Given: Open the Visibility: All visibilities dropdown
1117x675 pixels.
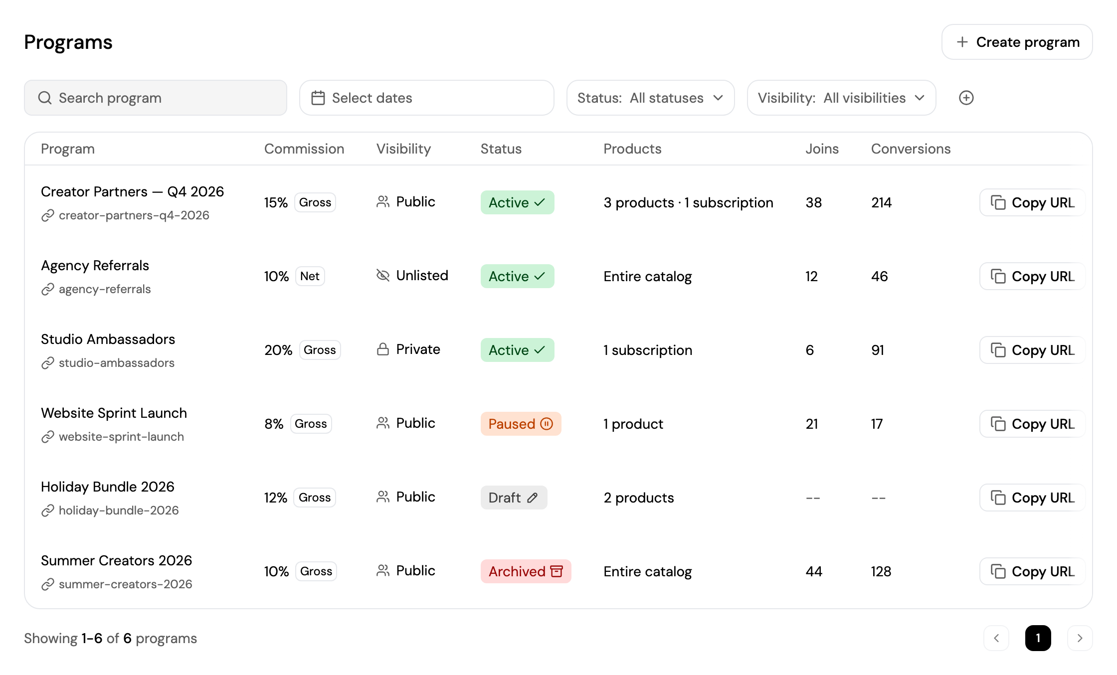Looking at the screenshot, I should tap(841, 98).
